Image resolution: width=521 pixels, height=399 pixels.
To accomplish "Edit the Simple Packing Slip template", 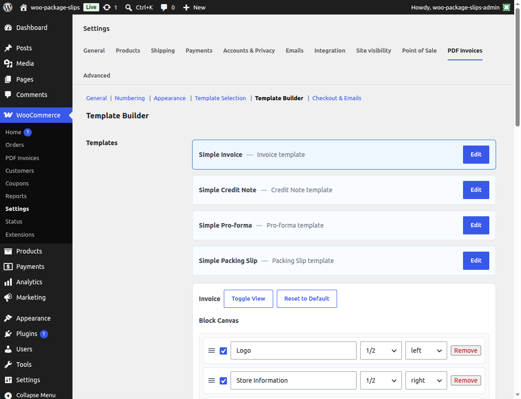I will click(476, 261).
